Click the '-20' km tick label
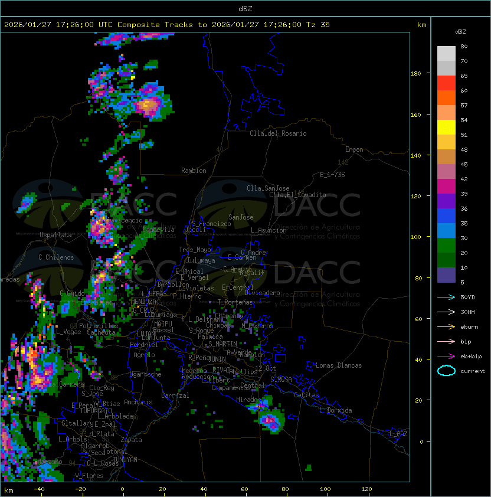 coord(80,489)
